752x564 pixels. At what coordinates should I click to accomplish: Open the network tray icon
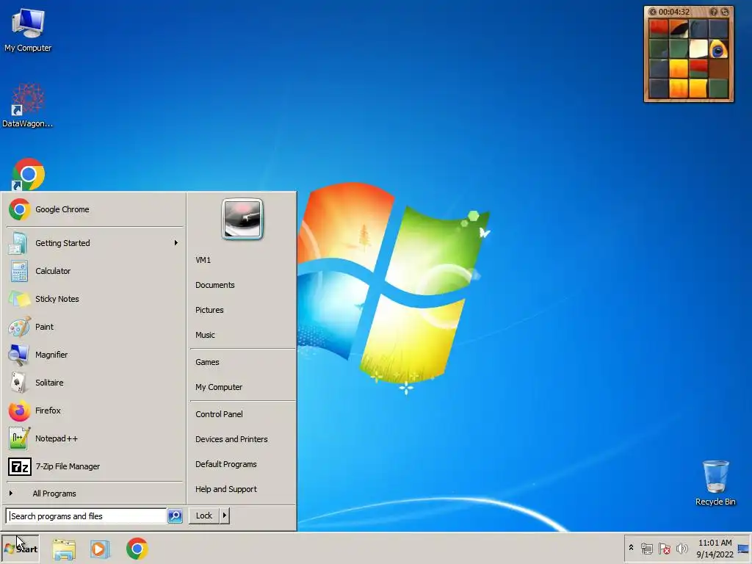(x=646, y=549)
